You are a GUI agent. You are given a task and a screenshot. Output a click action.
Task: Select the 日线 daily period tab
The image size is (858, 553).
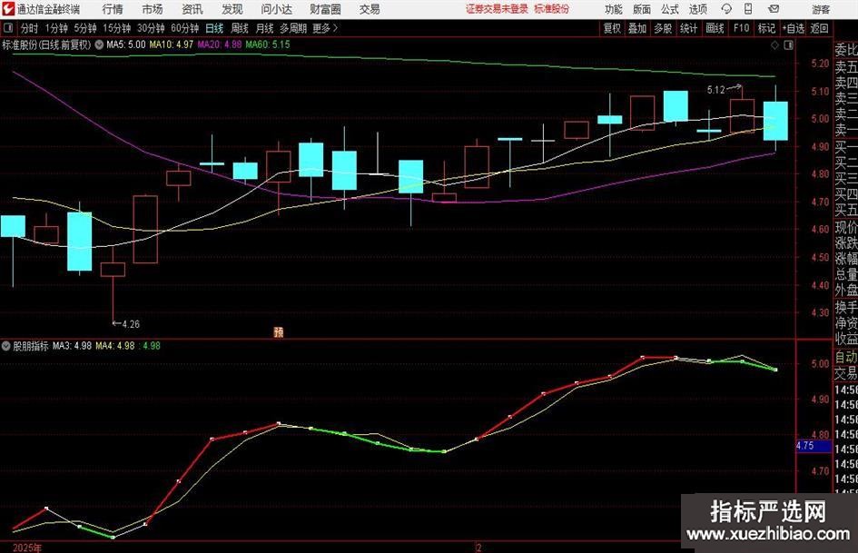pyautogui.click(x=214, y=28)
